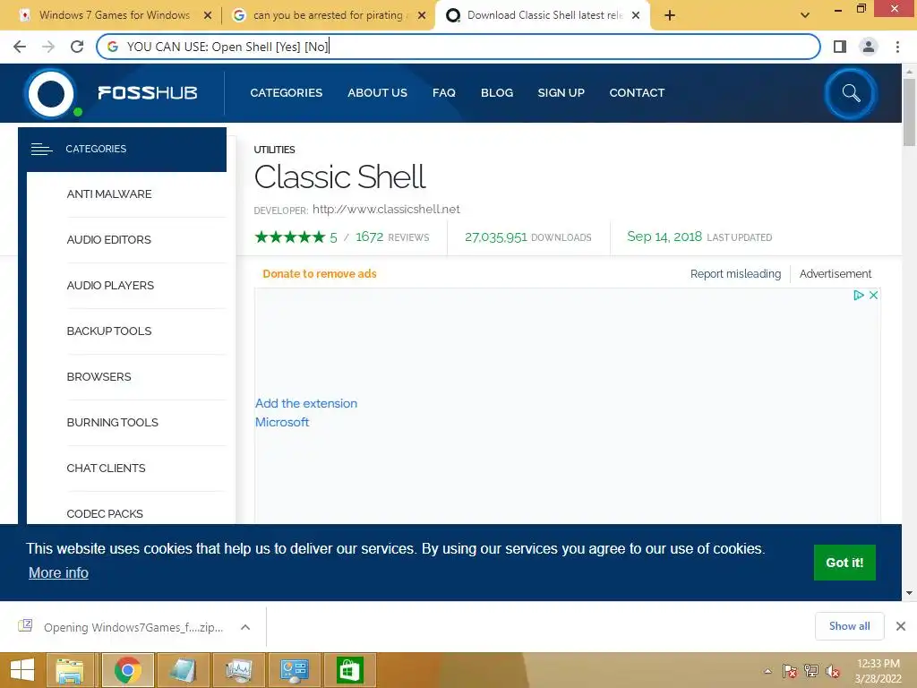Click the browser back arrow
Image resolution: width=917 pixels, height=688 pixels.
[20, 47]
